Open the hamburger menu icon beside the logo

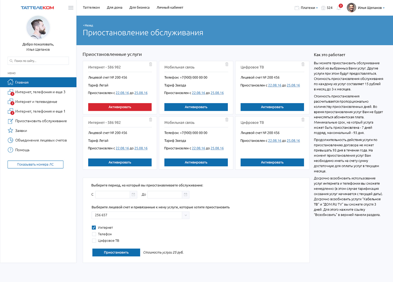pos(71,8)
